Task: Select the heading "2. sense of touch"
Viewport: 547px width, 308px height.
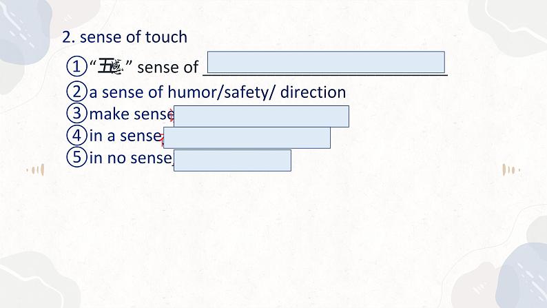Action: 125,37
